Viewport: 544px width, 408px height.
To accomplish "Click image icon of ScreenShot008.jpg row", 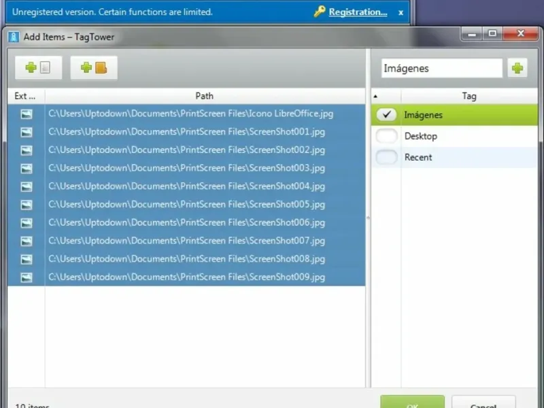I will point(27,259).
